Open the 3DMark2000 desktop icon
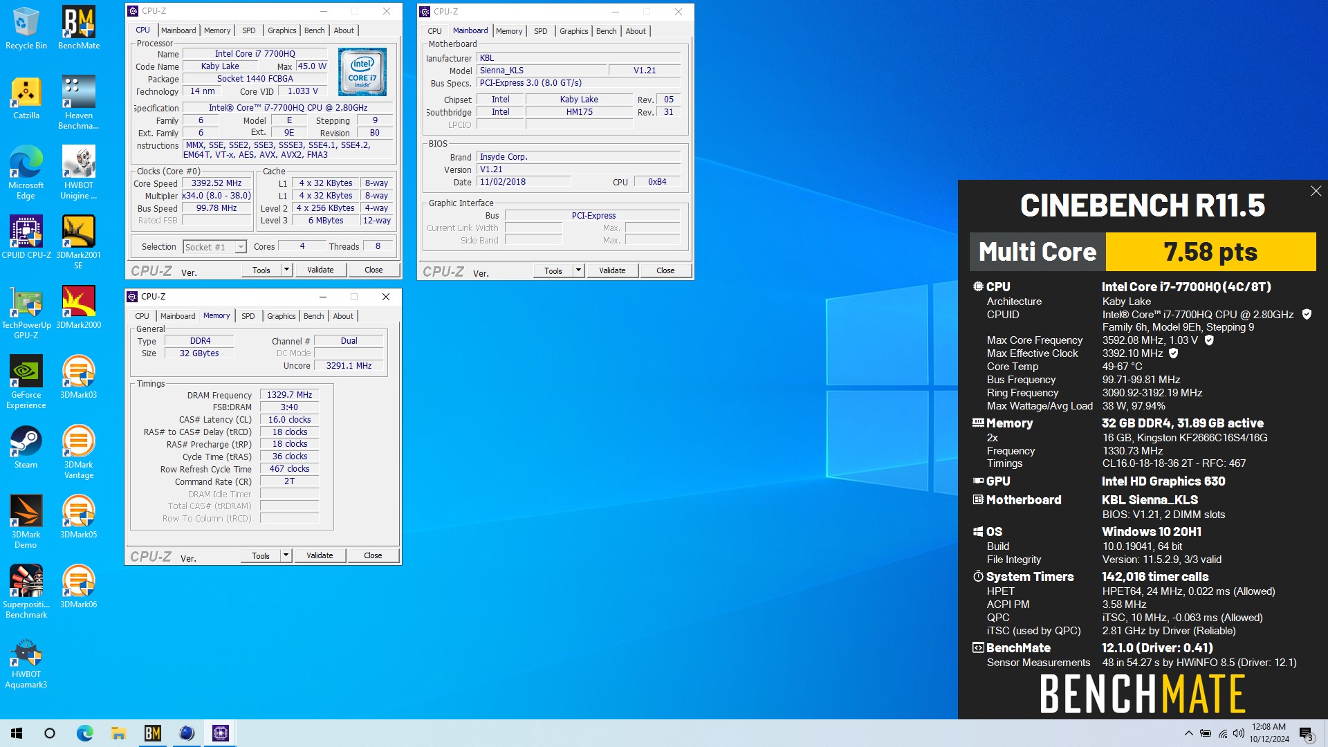1328x747 pixels. pos(79,307)
